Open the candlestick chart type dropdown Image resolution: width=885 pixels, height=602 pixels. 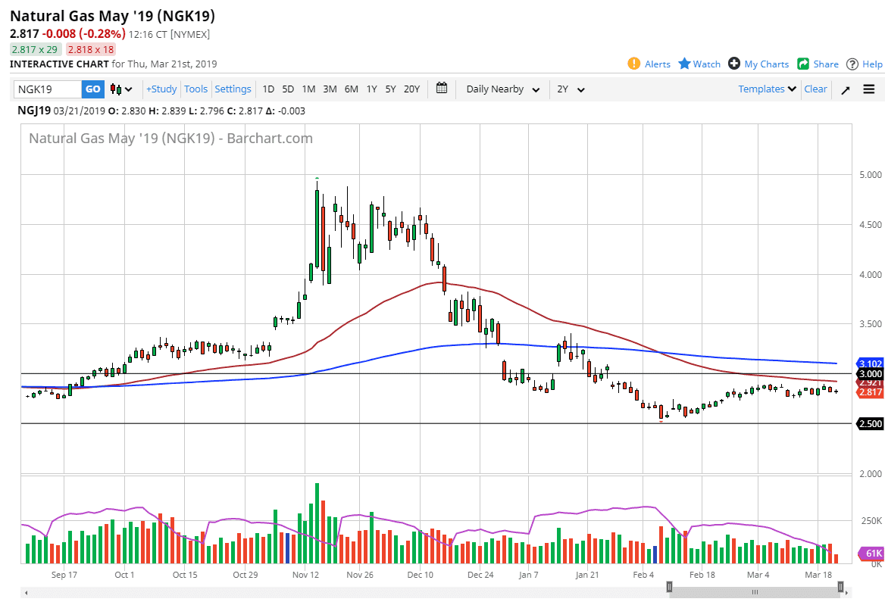point(121,89)
